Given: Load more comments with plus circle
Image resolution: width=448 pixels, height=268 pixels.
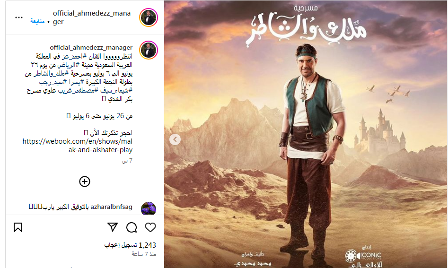Looking at the screenshot, I should (x=85, y=182).
